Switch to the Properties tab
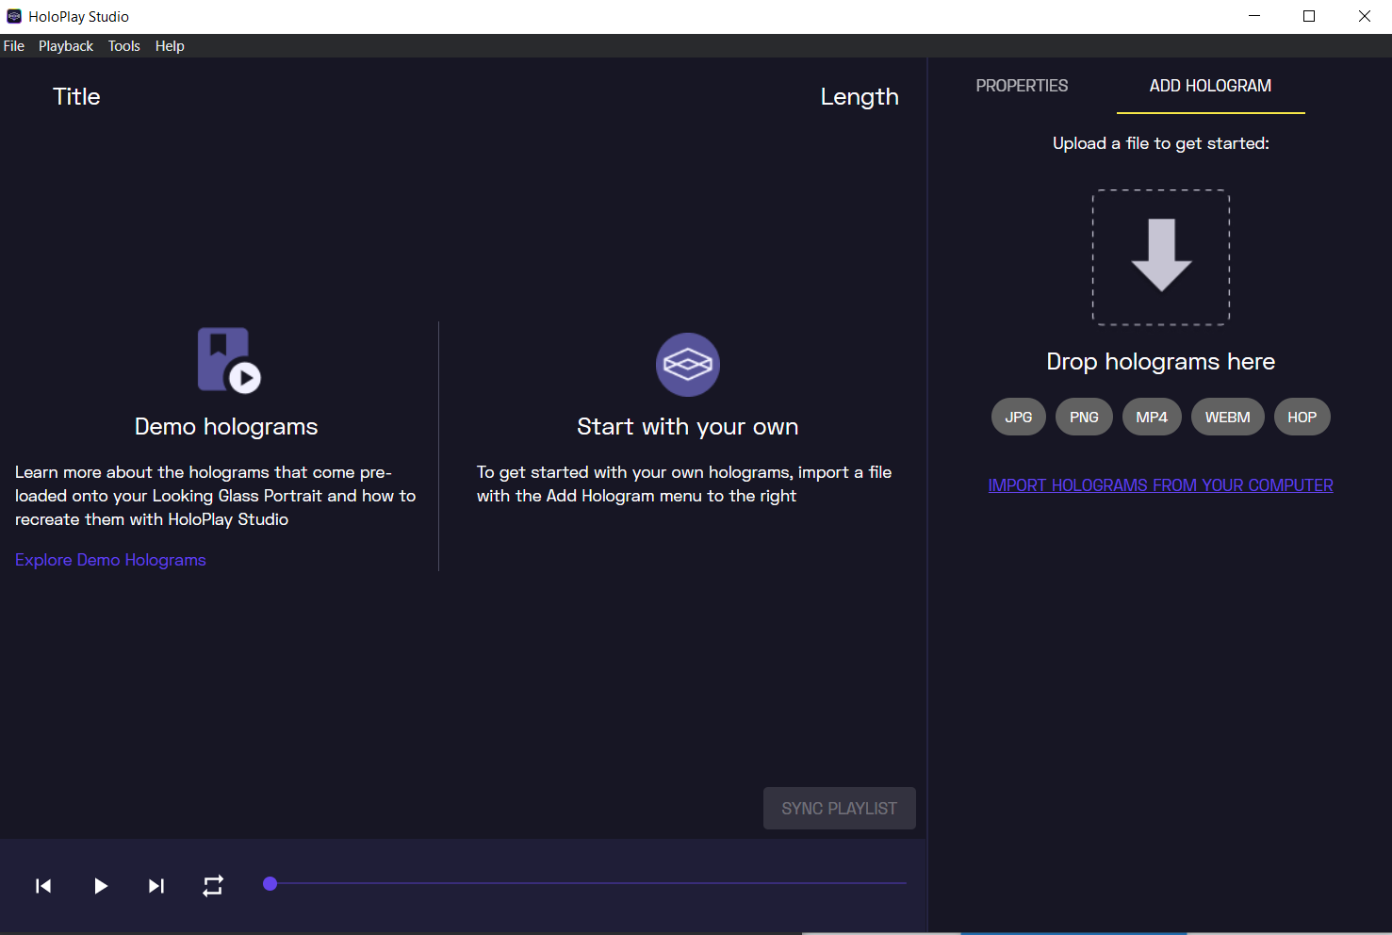 click(1023, 86)
